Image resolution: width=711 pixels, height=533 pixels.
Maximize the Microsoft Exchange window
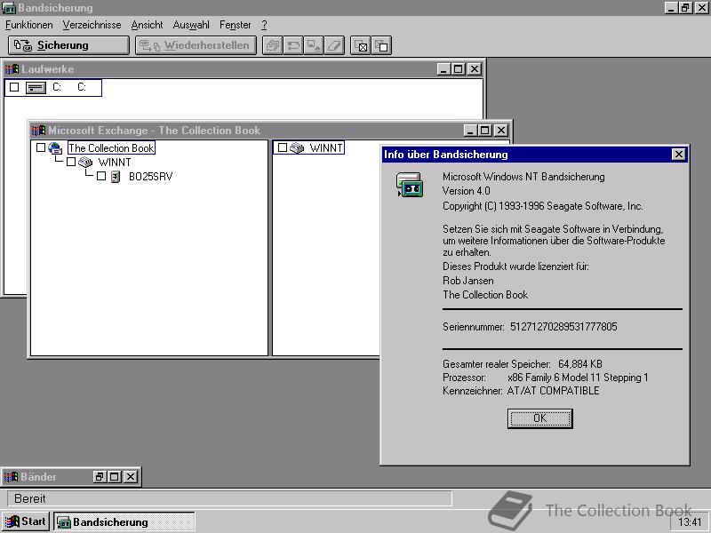coord(485,131)
